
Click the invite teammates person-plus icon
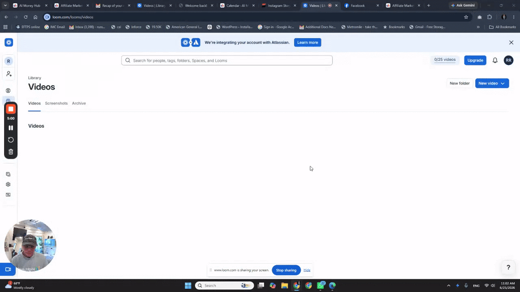(9, 74)
